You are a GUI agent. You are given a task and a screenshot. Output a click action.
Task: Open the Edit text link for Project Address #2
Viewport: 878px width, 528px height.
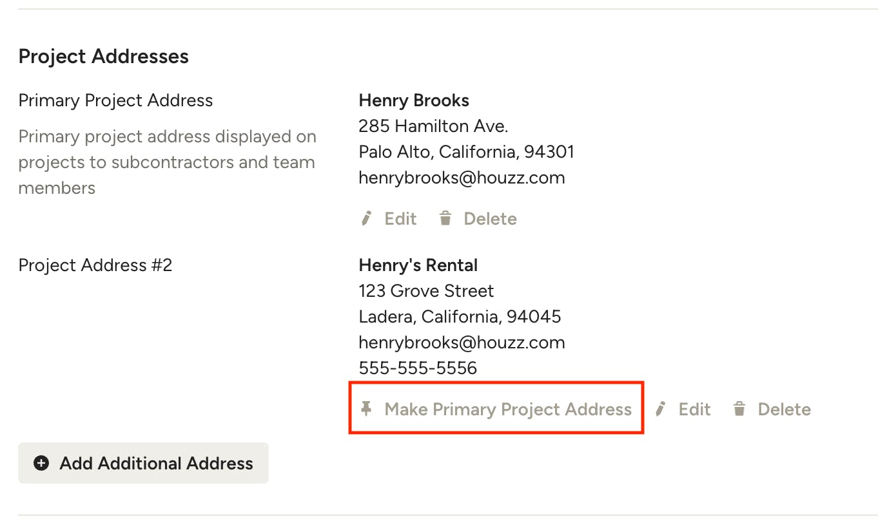click(x=694, y=410)
